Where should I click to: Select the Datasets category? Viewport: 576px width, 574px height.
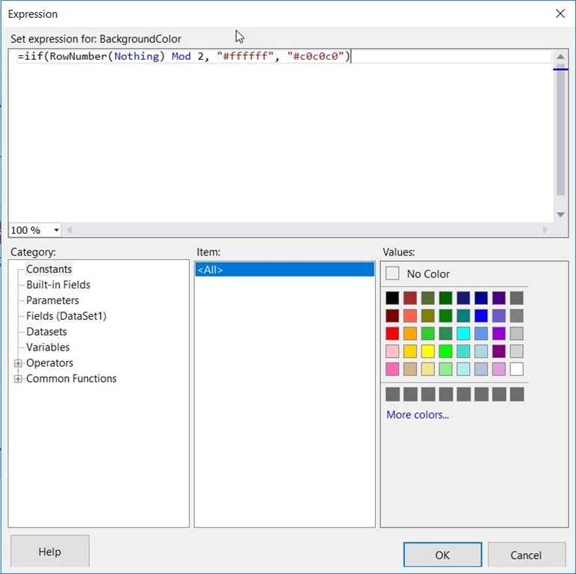46,331
